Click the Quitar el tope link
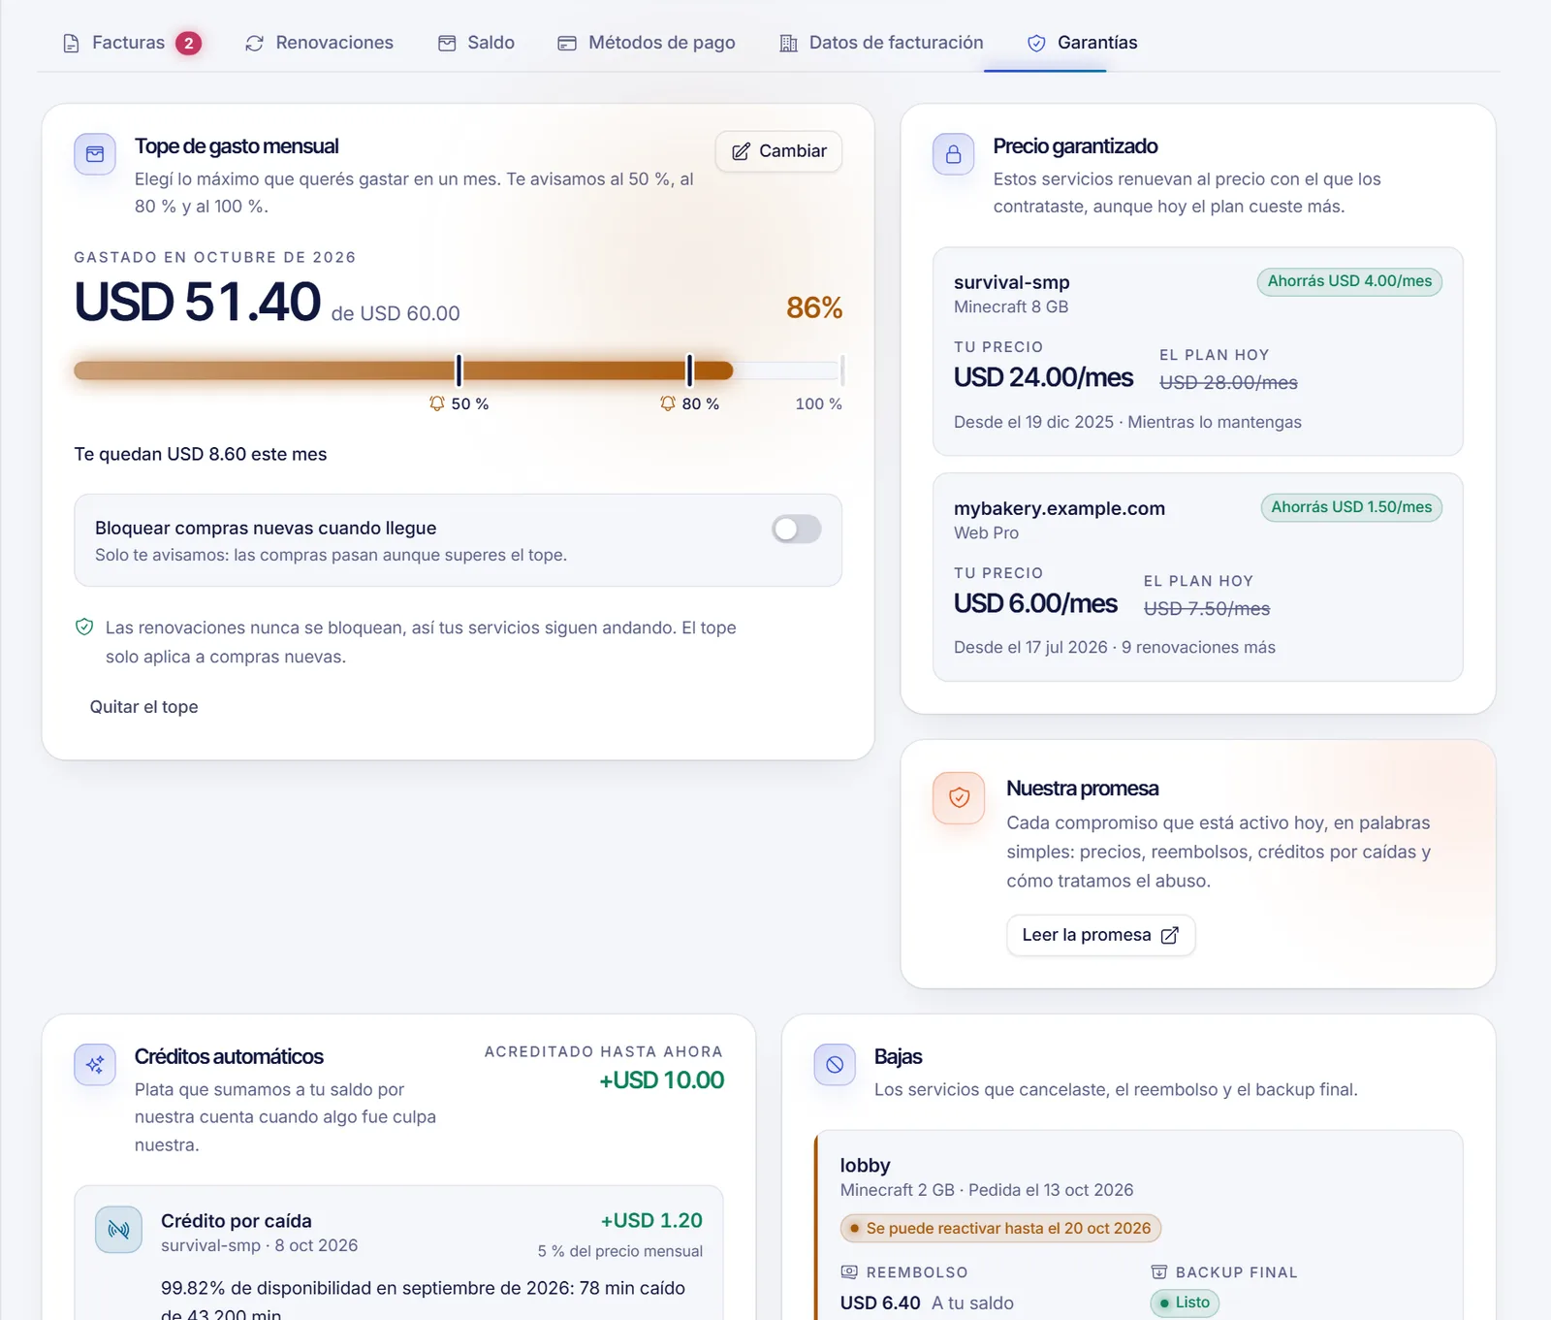 point(143,707)
